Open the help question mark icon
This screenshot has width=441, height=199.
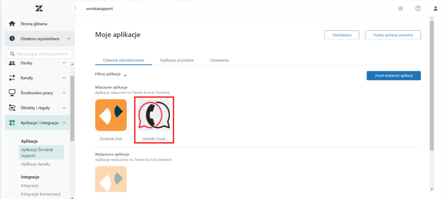417,8
